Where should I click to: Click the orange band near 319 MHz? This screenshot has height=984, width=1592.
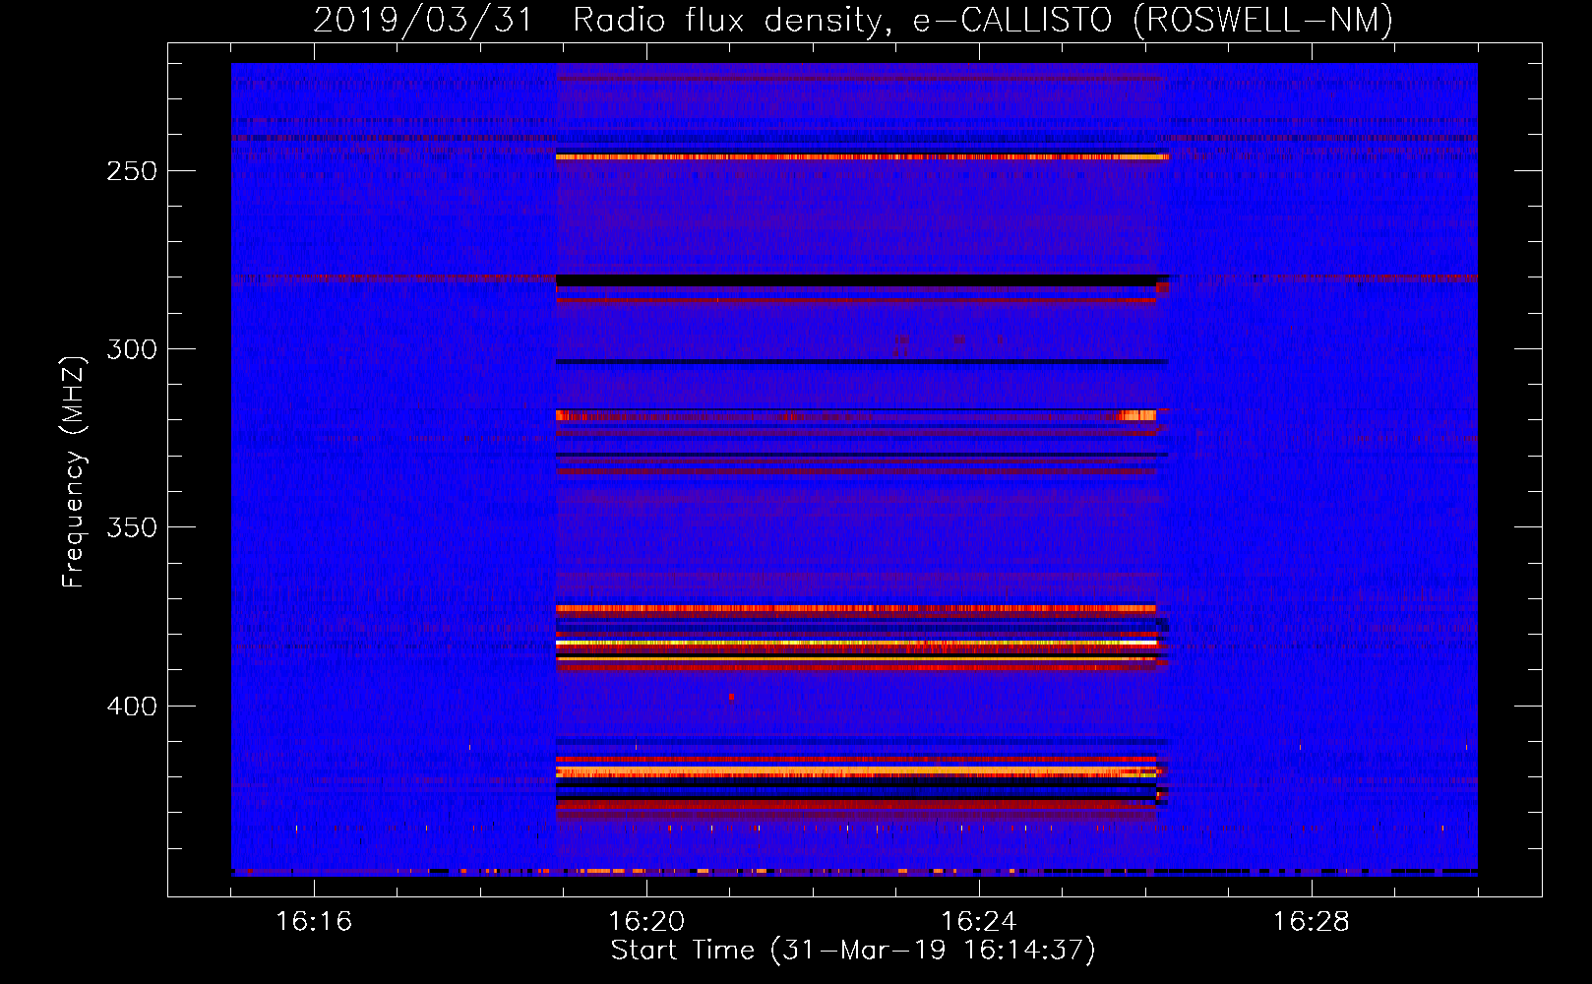856,415
